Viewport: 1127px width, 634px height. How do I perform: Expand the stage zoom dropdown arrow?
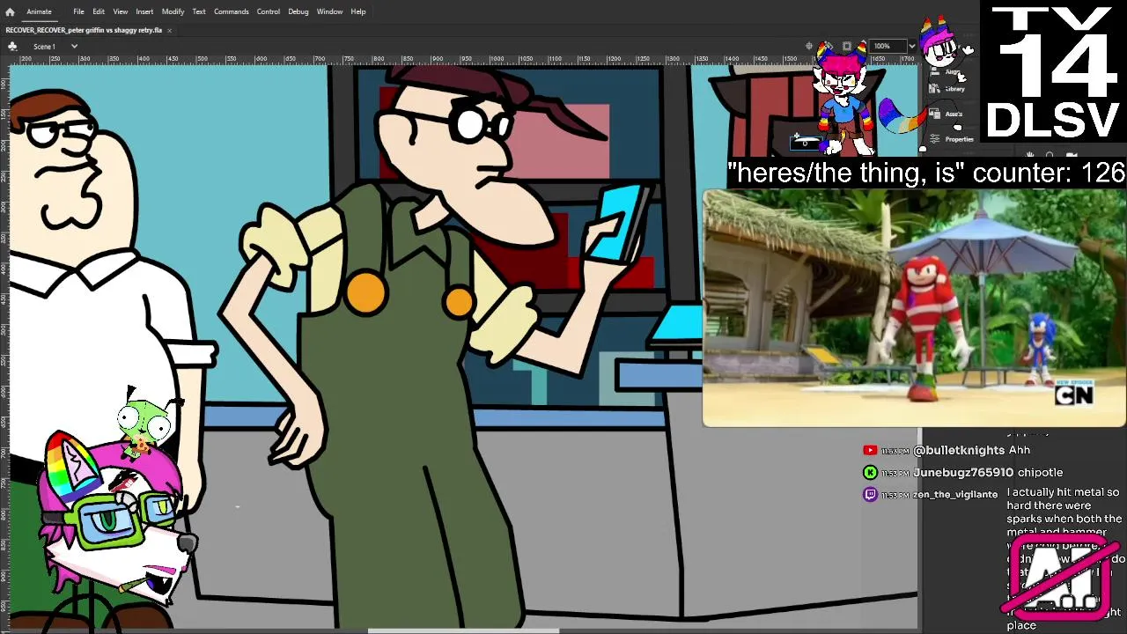tap(911, 46)
